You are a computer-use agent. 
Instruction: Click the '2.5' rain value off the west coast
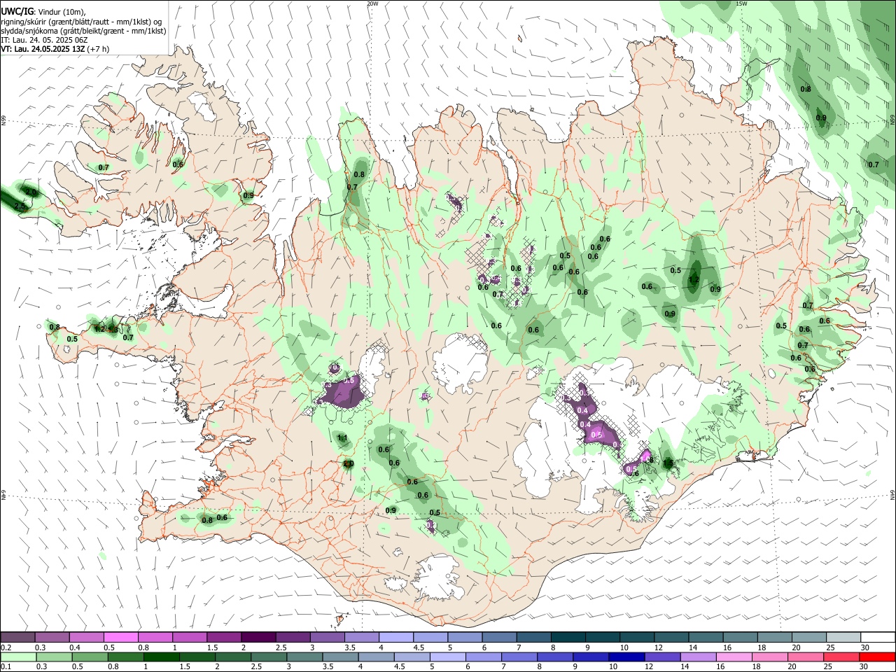pyautogui.click(x=20, y=206)
